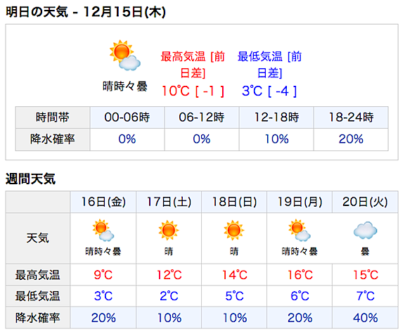Click the 明日の天気 - 12月15日(木) heading
The width and height of the screenshot is (405, 334).
pyautogui.click(x=86, y=12)
